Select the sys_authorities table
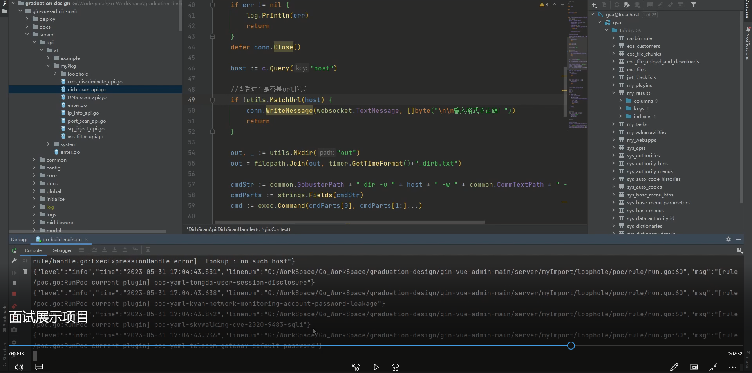Viewport: 752px width, 373px height. click(x=643, y=155)
